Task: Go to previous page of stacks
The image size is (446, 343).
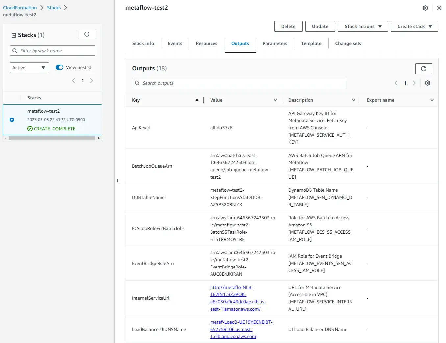Action: 73,81
